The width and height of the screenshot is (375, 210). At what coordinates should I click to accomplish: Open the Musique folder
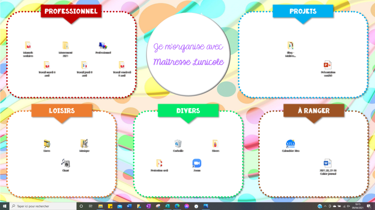click(x=84, y=144)
